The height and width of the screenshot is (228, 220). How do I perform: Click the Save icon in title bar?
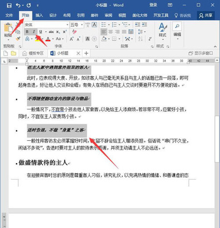tap(9, 5)
